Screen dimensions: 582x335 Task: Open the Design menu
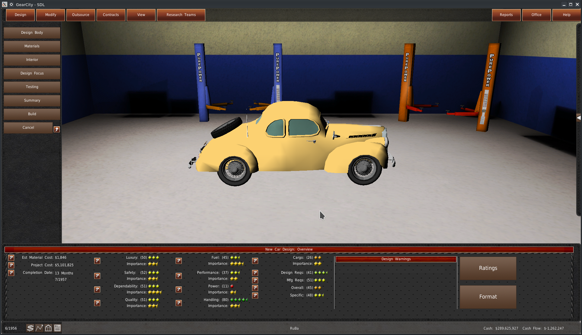click(x=21, y=15)
